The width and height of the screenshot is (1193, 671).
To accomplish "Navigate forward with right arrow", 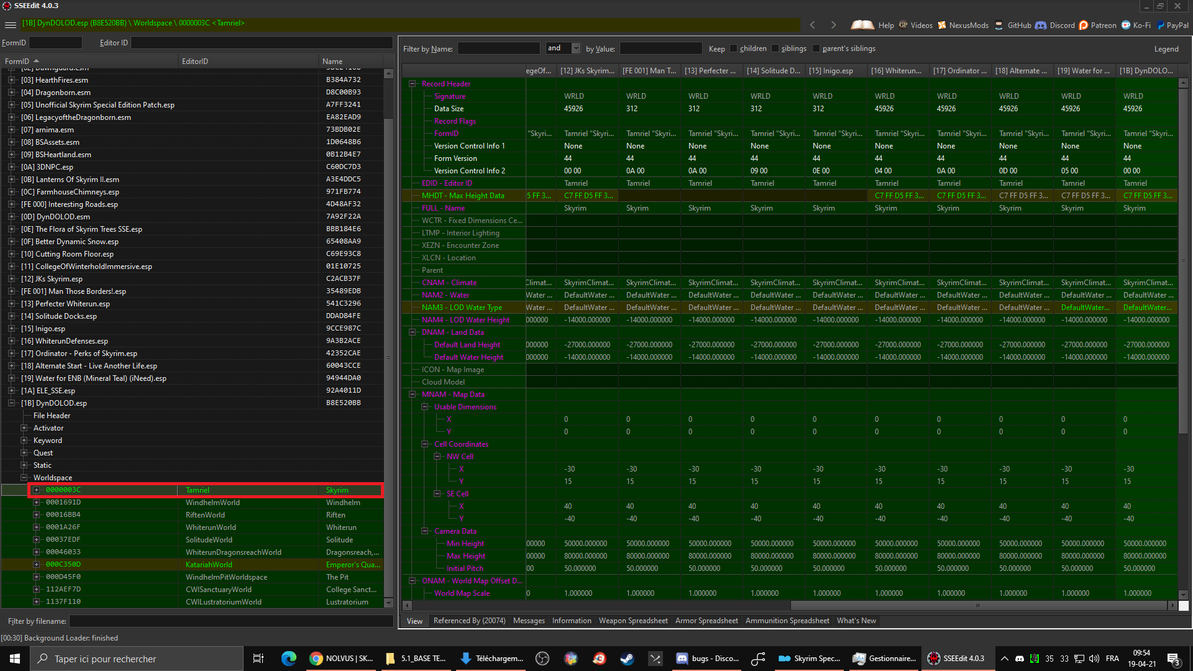I will click(833, 25).
